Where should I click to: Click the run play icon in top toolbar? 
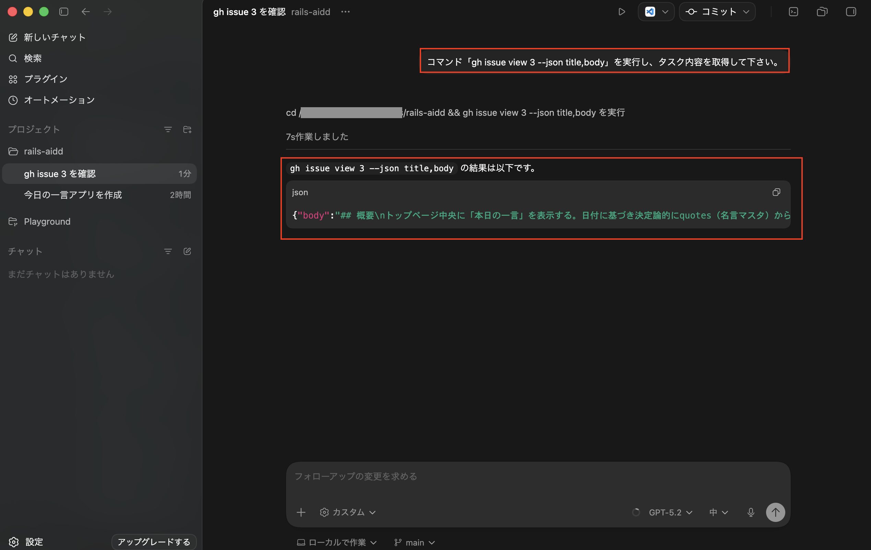tap(621, 12)
